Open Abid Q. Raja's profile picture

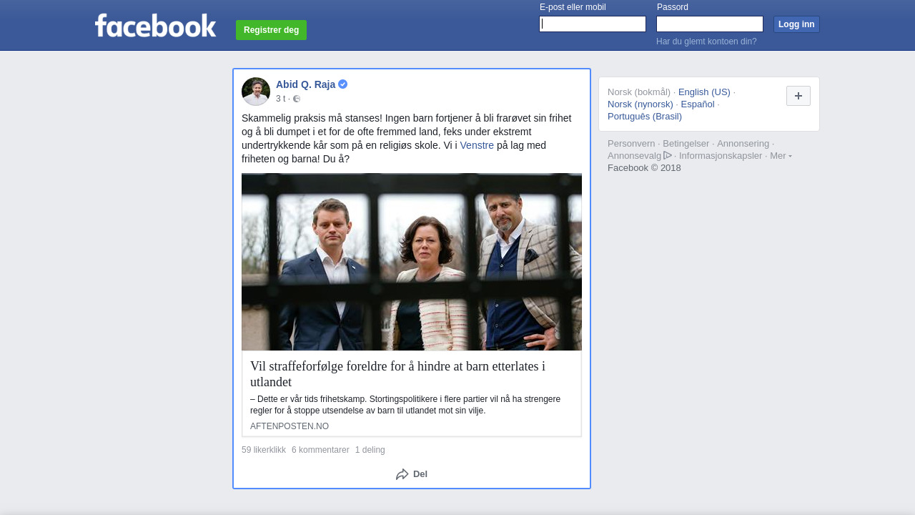[x=256, y=92]
